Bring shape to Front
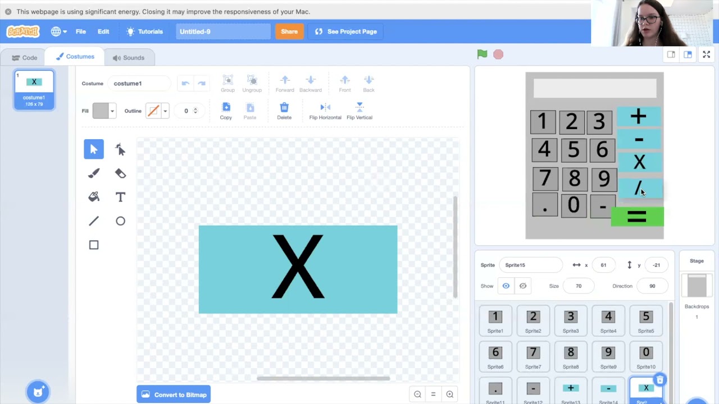Screen dimensions: 719x404 tap(345, 84)
